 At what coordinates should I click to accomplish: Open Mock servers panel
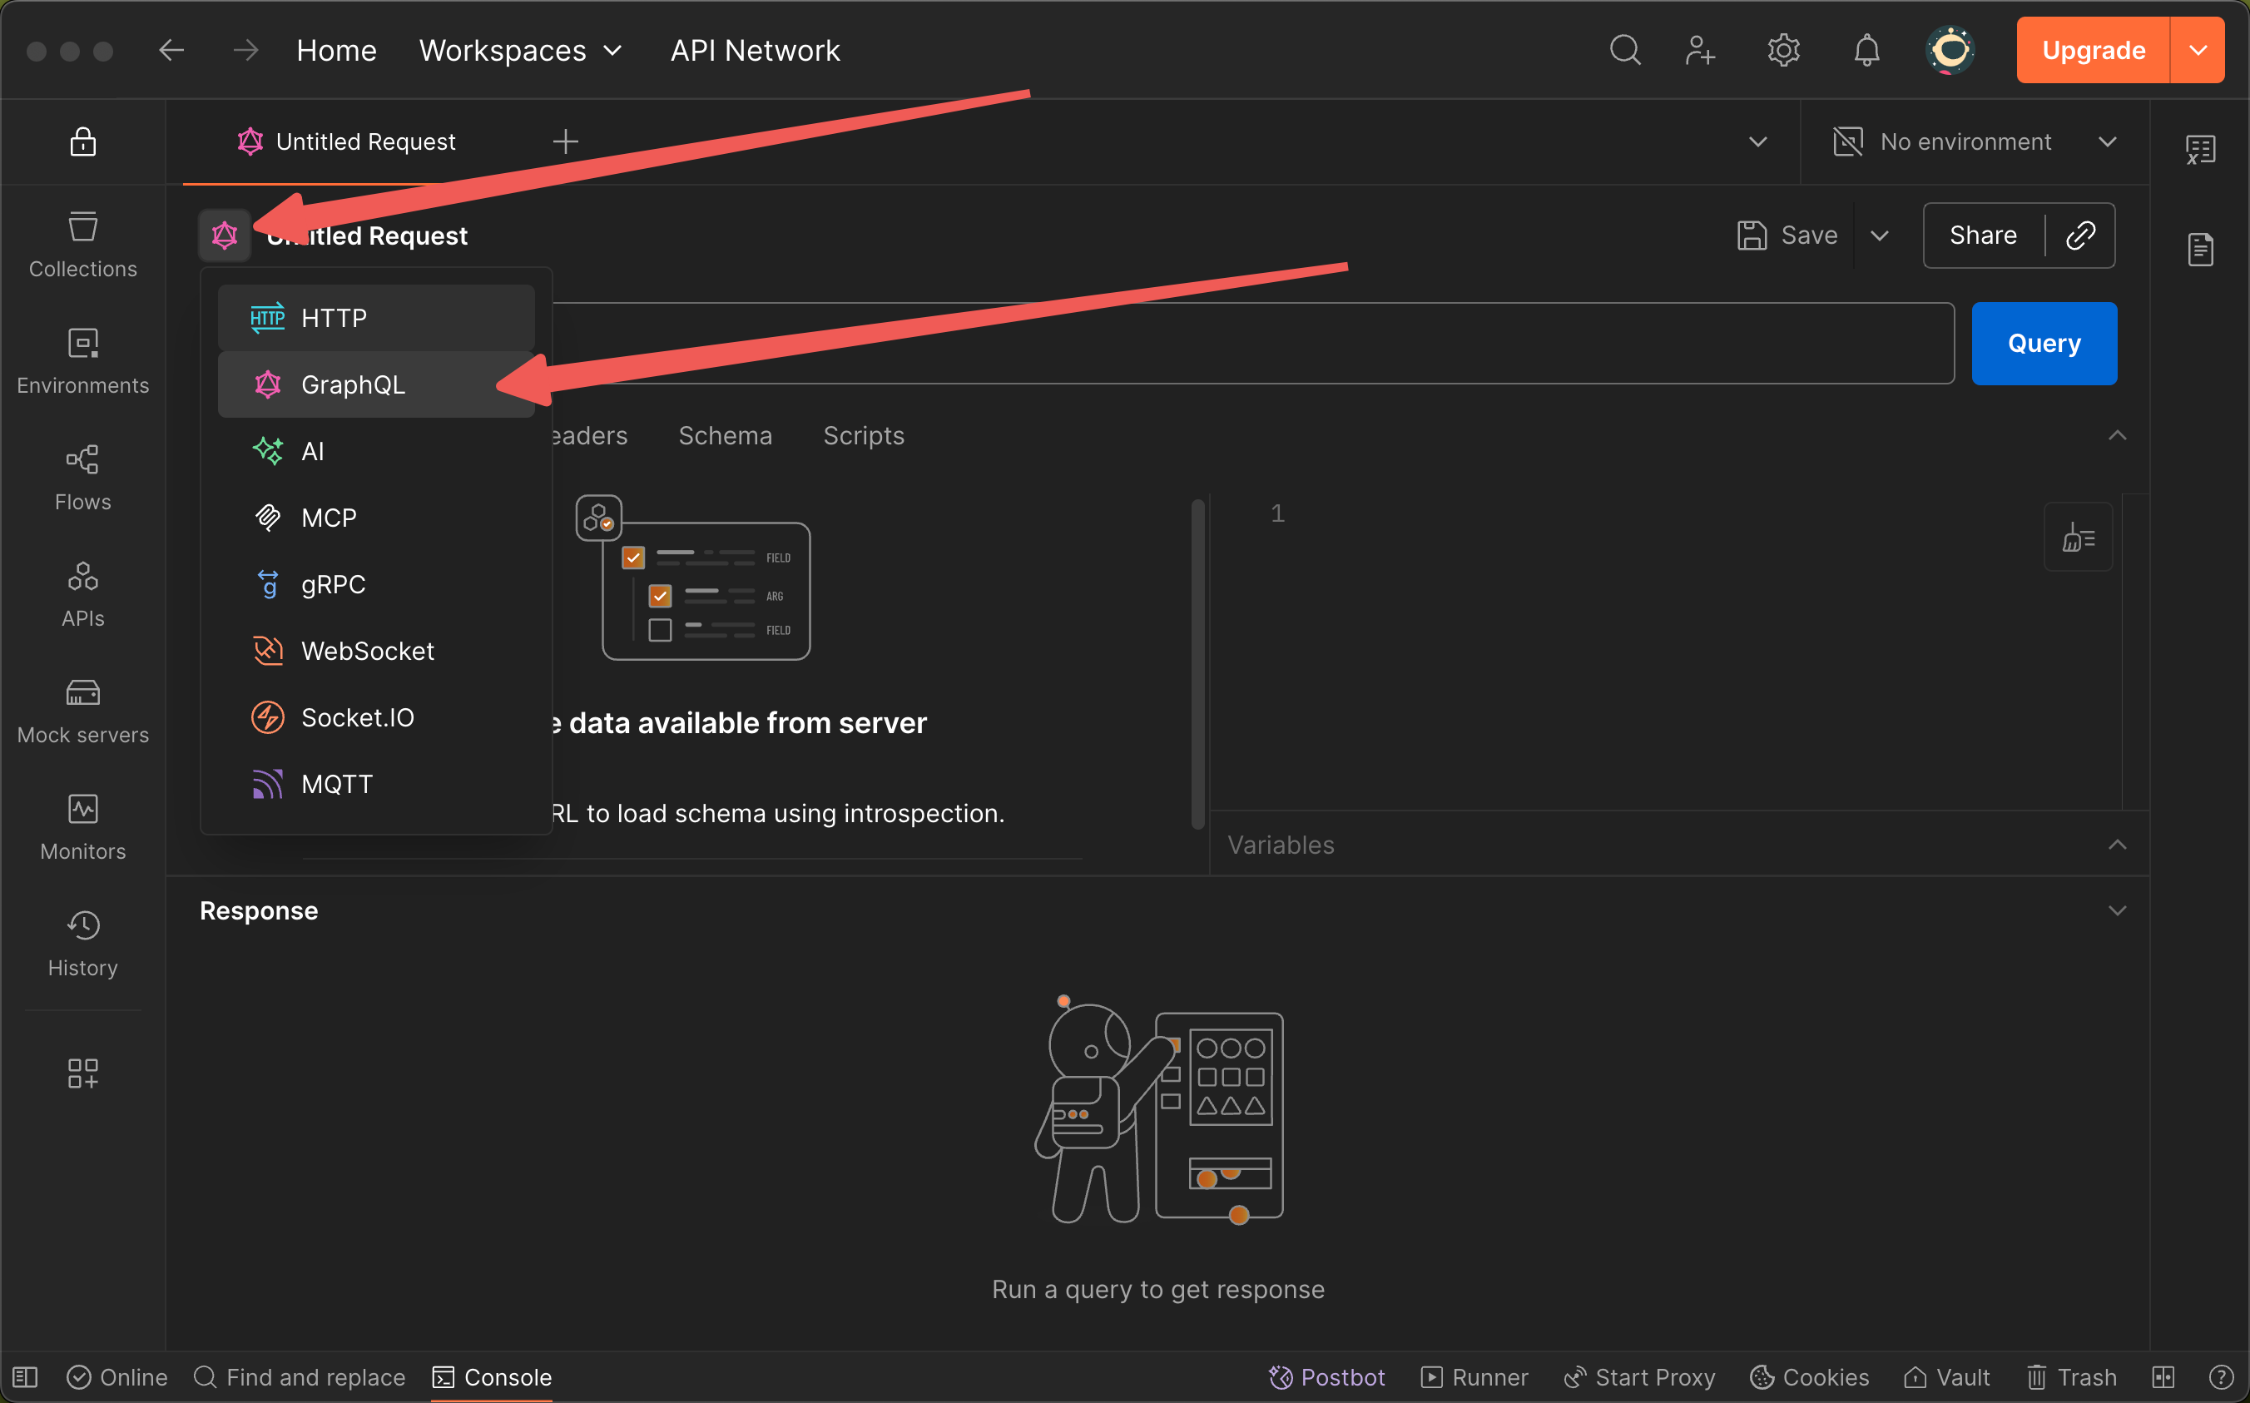(x=82, y=711)
